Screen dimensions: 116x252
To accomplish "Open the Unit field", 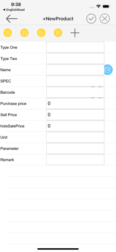I will pyautogui.click(x=75, y=137).
